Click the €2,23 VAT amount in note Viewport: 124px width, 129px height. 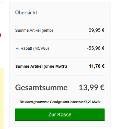pos(87,102)
